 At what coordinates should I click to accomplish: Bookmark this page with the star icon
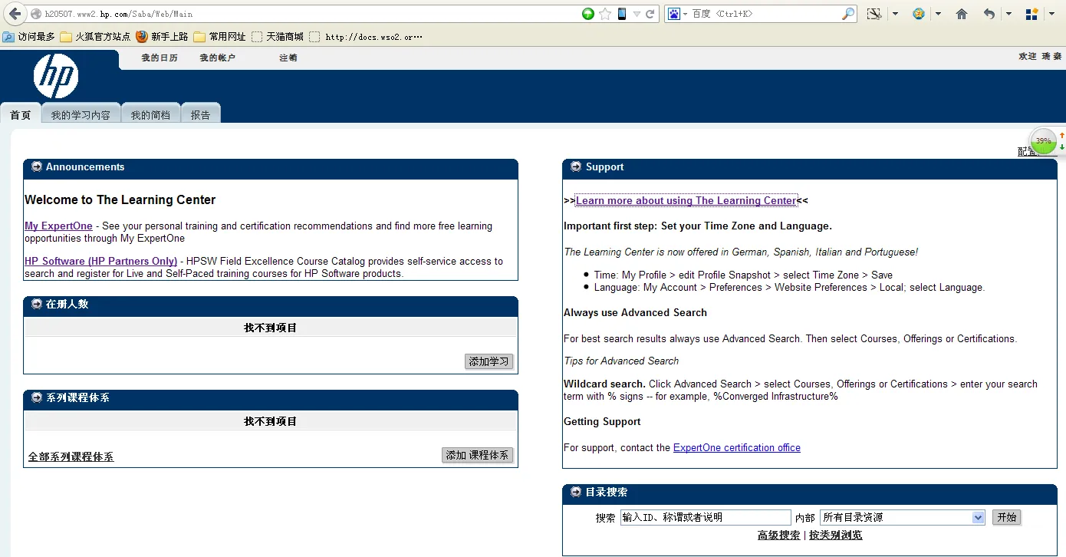point(605,14)
